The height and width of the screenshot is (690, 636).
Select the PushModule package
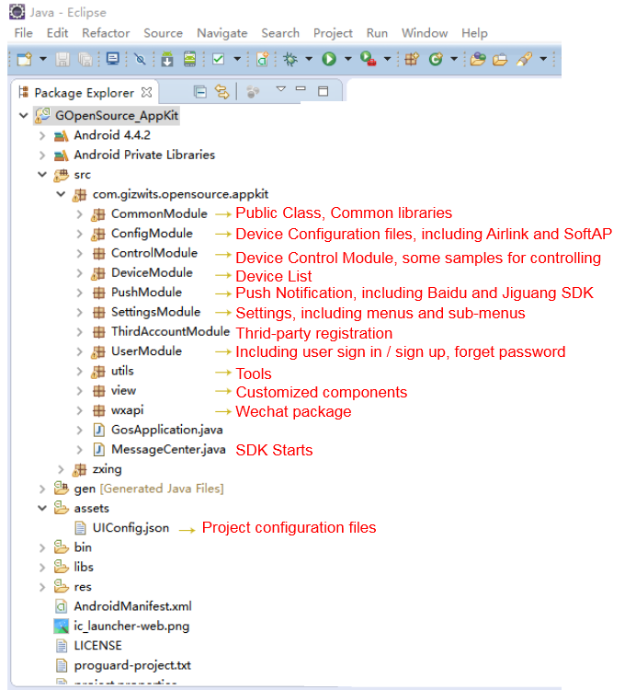click(x=146, y=293)
